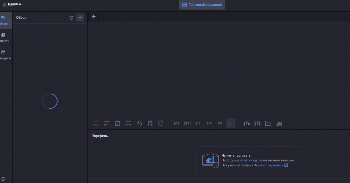Open chart settings icon
This screenshot has height=183, width=350.
pos(161,123)
